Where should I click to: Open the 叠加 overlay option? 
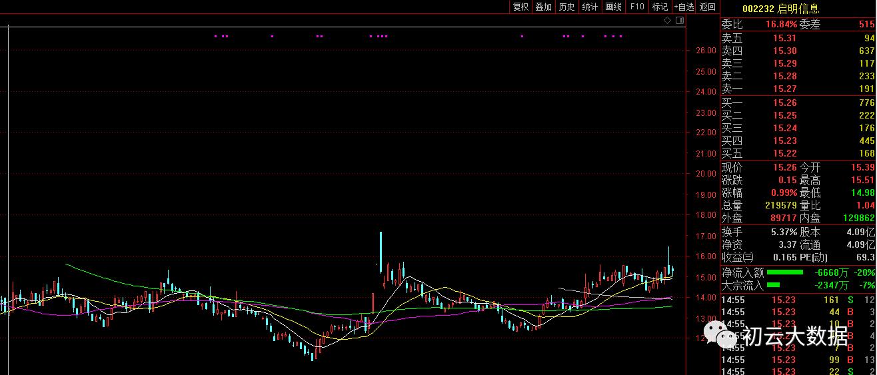tap(544, 7)
